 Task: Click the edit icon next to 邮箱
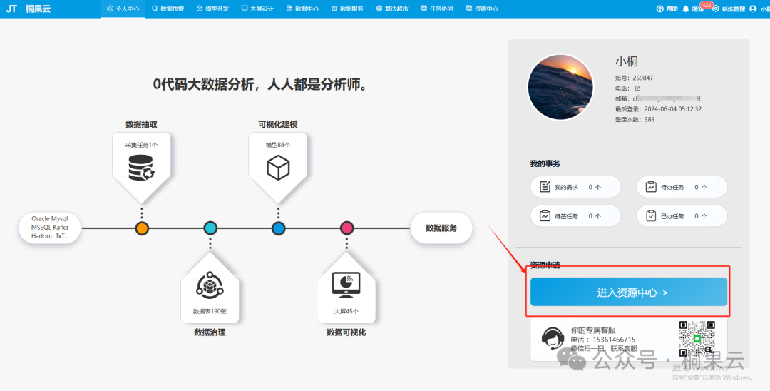click(699, 98)
